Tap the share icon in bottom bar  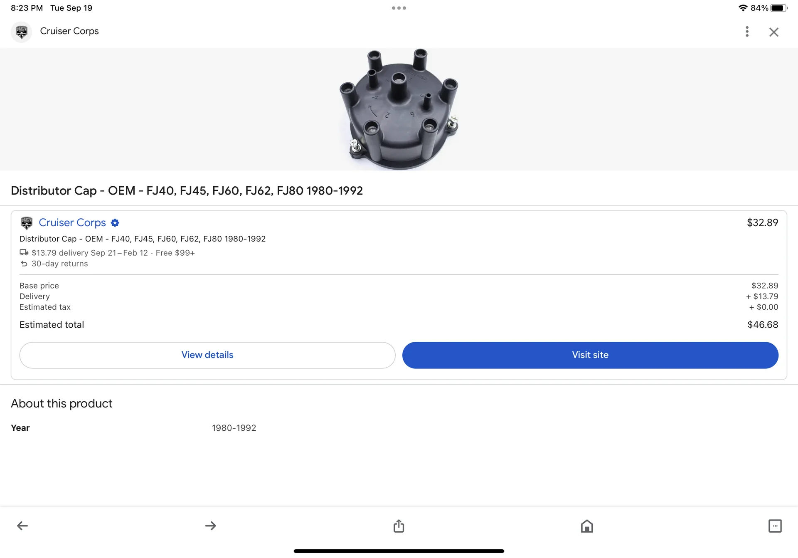[x=399, y=526]
